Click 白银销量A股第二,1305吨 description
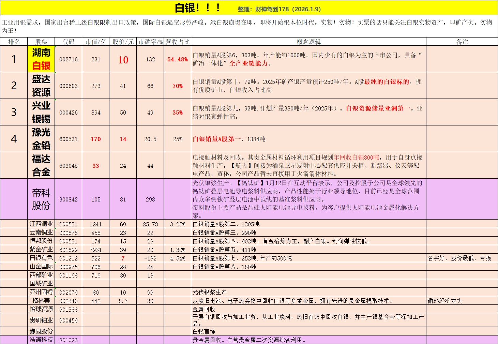The width and height of the screenshot is (498, 344). point(226,224)
